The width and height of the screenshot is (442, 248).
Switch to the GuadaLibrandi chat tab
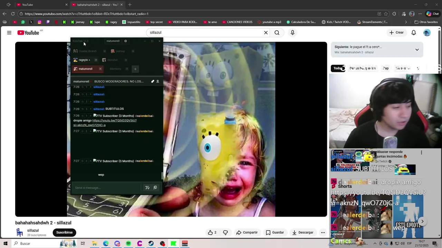coord(85,51)
